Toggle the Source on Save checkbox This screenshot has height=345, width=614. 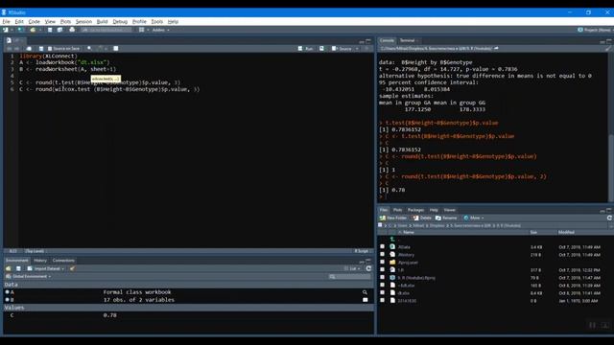click(x=50, y=49)
